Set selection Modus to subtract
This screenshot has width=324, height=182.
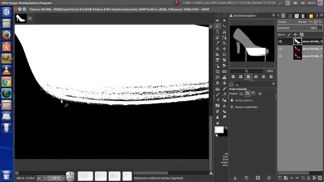pos(254,94)
